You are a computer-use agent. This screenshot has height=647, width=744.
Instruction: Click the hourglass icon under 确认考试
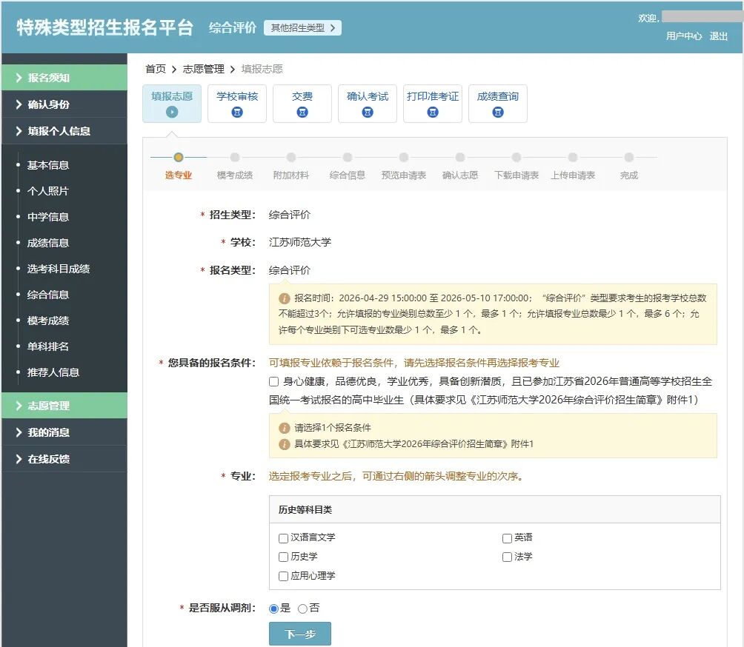click(368, 113)
